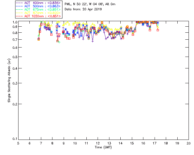
Task: Click the 13 x-axis hour label
Action: coord(109,143)
